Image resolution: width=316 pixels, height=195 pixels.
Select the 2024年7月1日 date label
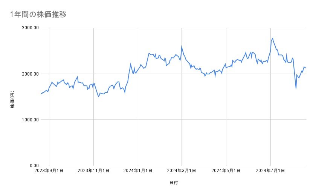click(x=270, y=171)
